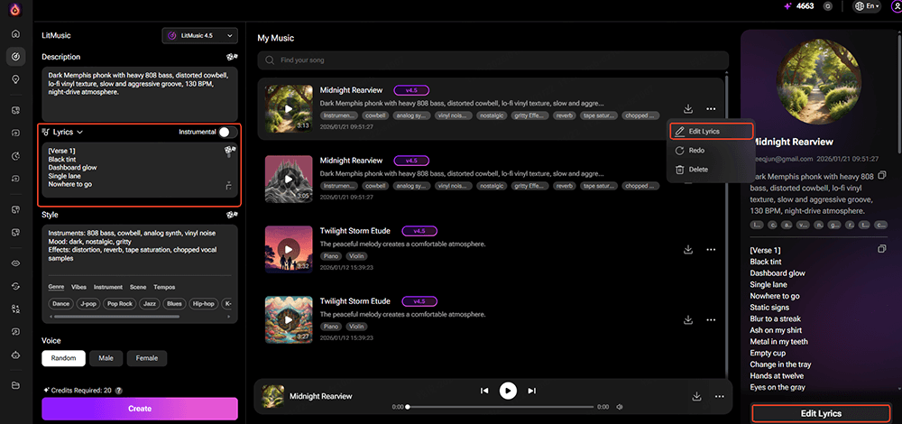
Task: Switch to the Scene style tab
Action: tap(138, 287)
